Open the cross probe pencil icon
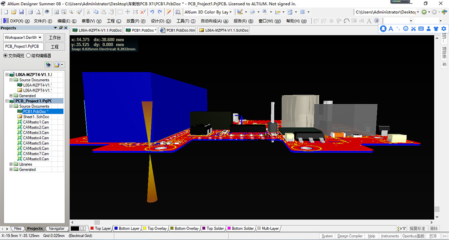The image size is (449, 240). pyautogui.click(x=169, y=12)
